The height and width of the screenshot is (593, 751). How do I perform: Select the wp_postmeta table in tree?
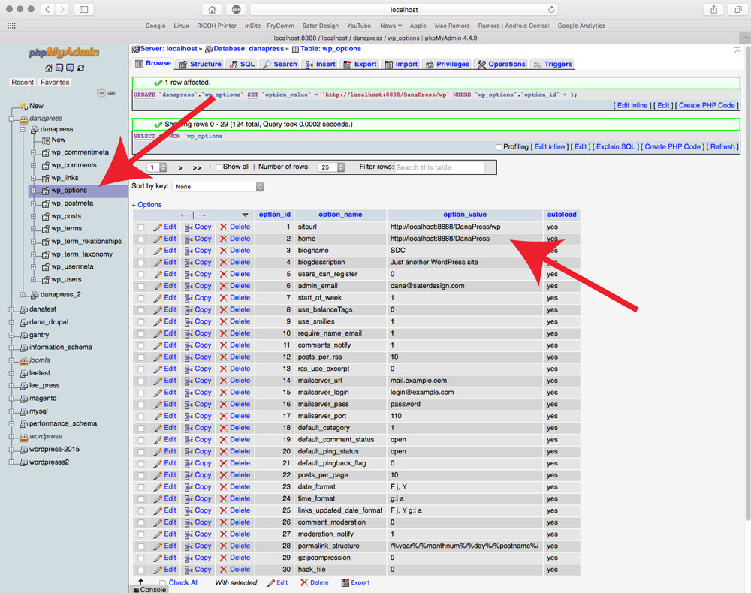(x=72, y=203)
